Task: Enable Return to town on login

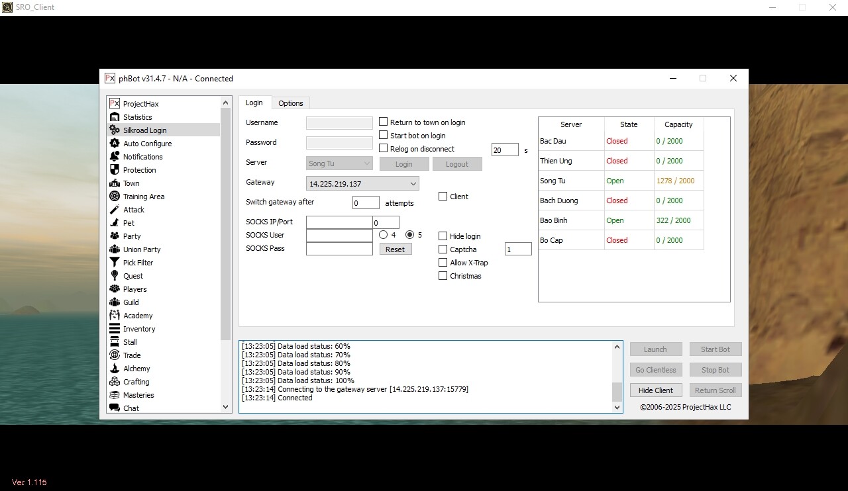Action: (384, 122)
